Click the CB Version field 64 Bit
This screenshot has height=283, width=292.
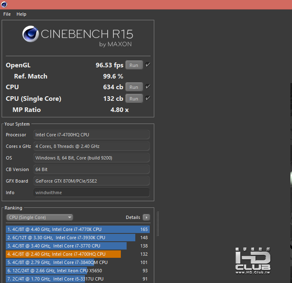coord(92,169)
